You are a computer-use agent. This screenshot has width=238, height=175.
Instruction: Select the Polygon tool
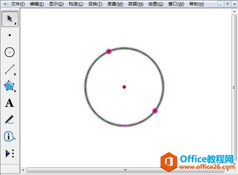[9, 86]
